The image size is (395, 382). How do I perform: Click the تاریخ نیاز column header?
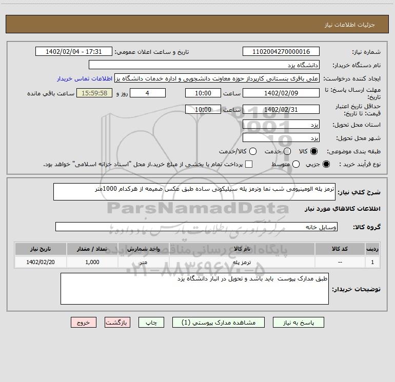click(41, 249)
